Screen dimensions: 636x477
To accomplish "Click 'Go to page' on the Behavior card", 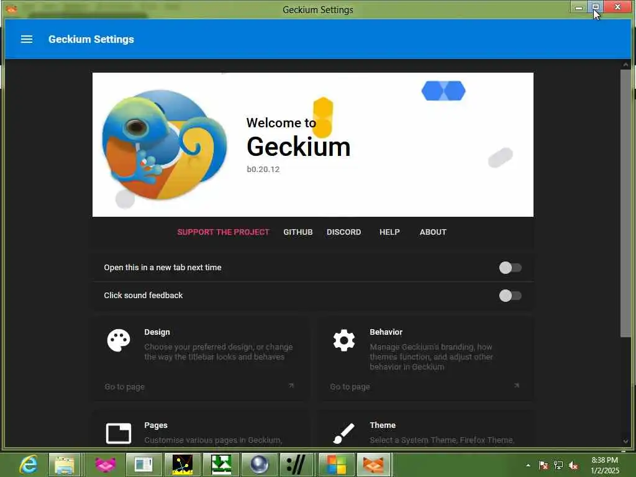I will 350,386.
